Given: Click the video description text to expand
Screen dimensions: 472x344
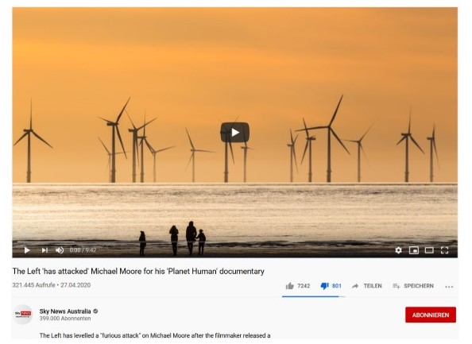Looking at the screenshot, I should coord(155,335).
